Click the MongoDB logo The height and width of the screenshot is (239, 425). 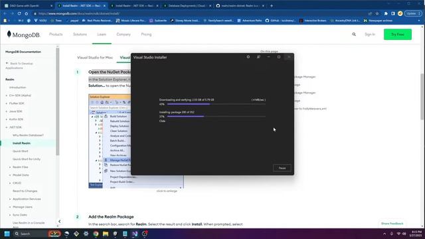pyautogui.click(x=24, y=35)
